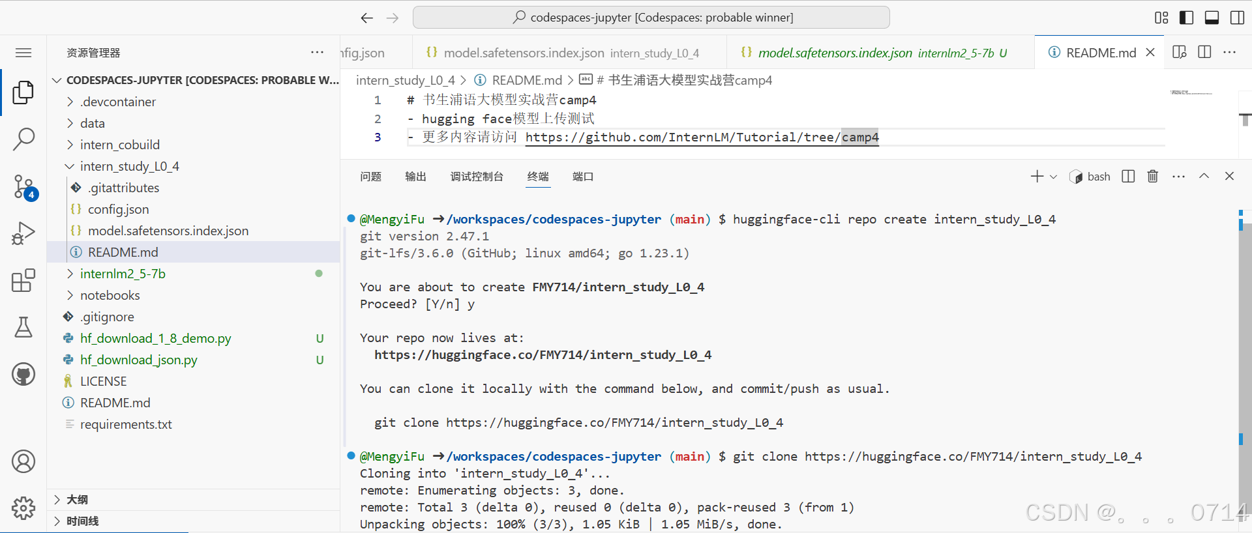The image size is (1252, 533).
Task: Kill the terminal with trash icon
Action: [x=1153, y=177]
